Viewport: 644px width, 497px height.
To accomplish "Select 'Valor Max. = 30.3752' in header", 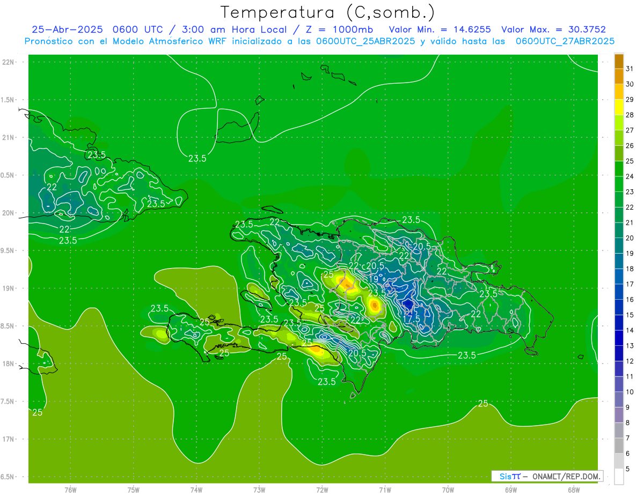I will coord(554,29).
